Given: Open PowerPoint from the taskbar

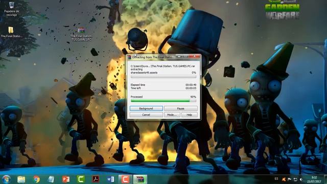Looking at the screenshot, I should [66, 179].
